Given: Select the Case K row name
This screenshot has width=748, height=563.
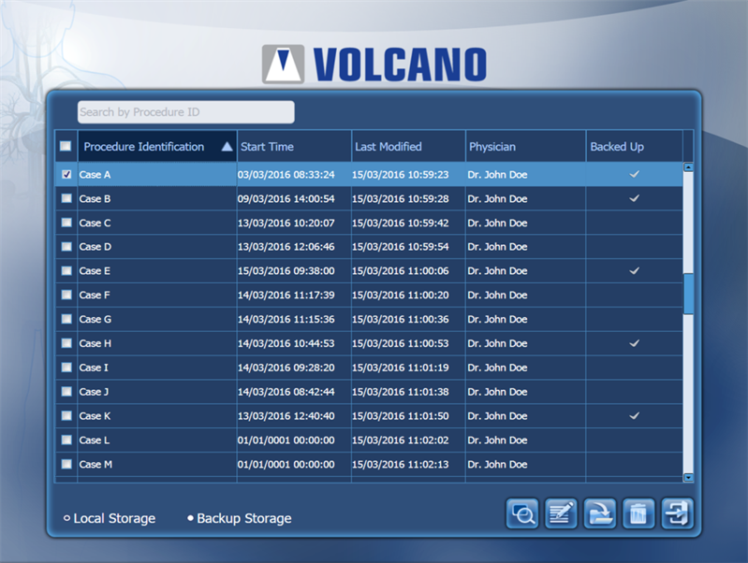Looking at the screenshot, I should tap(95, 415).
